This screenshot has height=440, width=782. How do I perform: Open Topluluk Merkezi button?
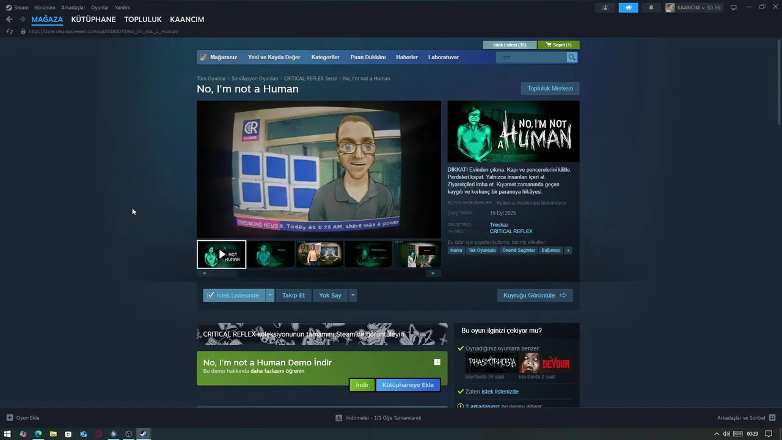click(550, 89)
